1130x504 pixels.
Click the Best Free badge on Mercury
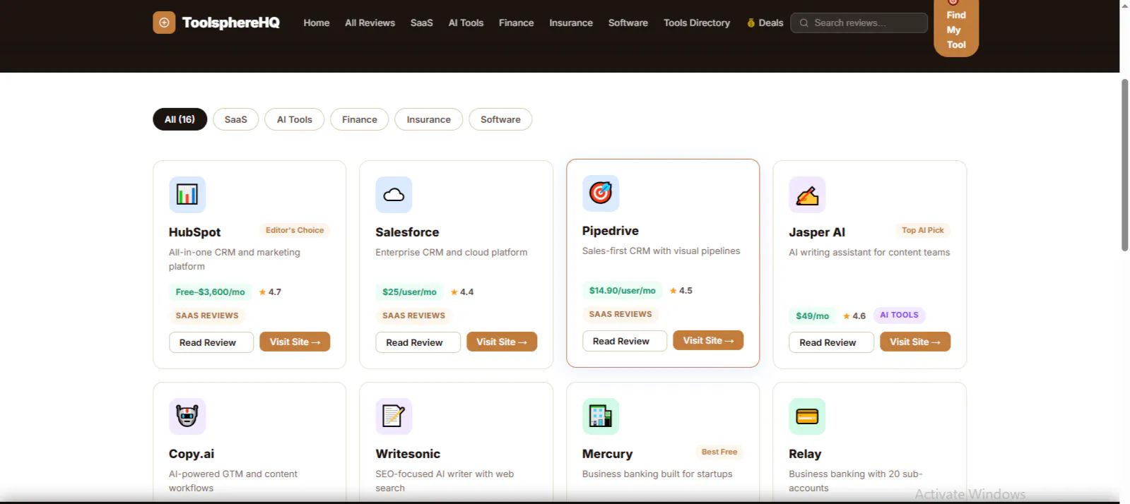point(719,452)
